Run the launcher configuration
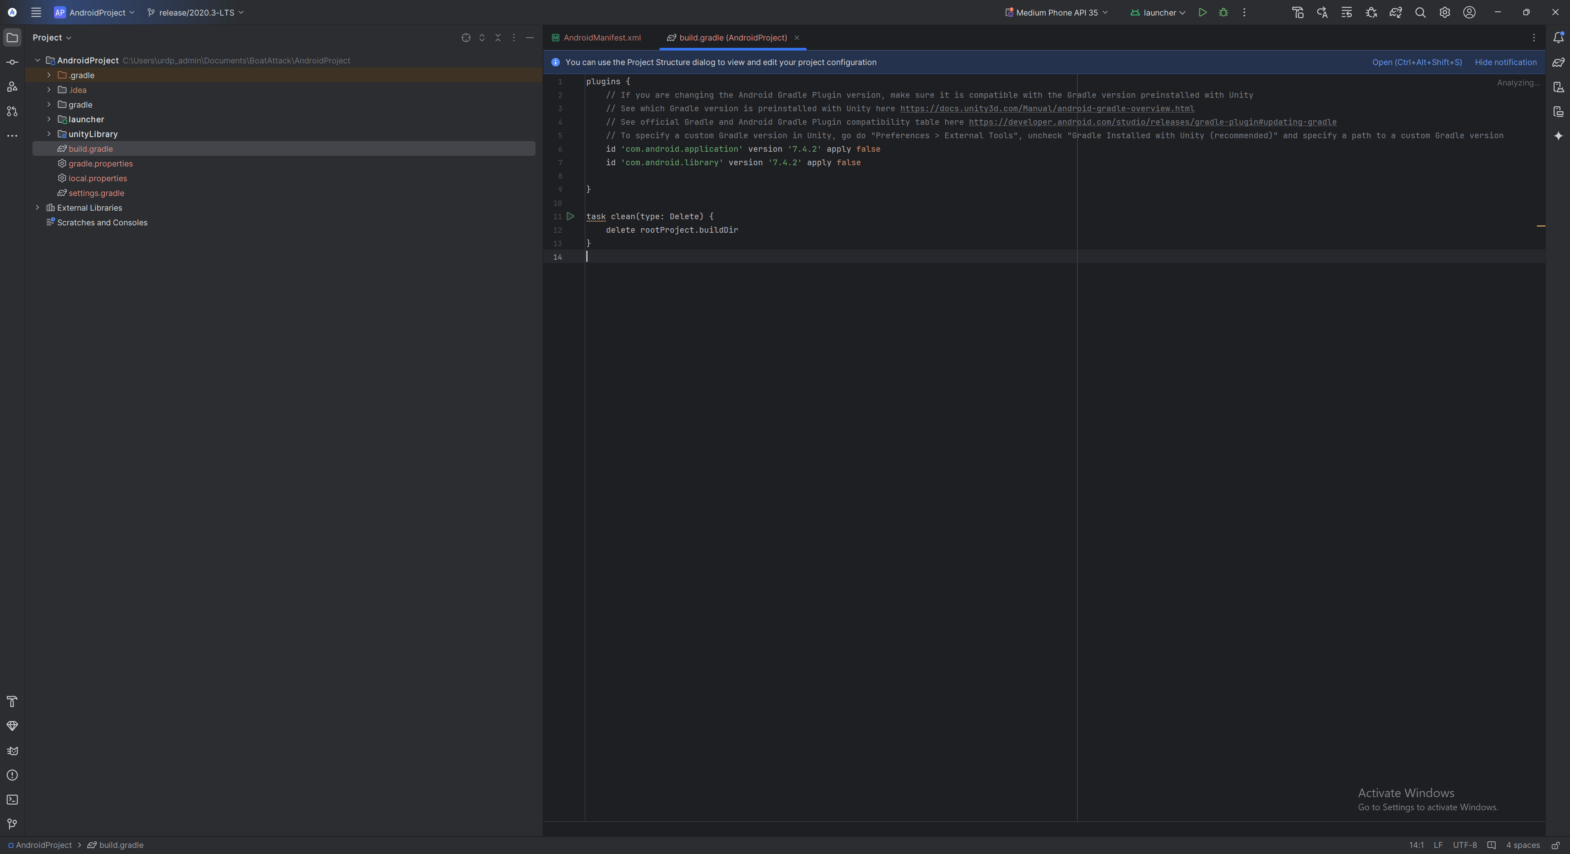 coord(1202,12)
